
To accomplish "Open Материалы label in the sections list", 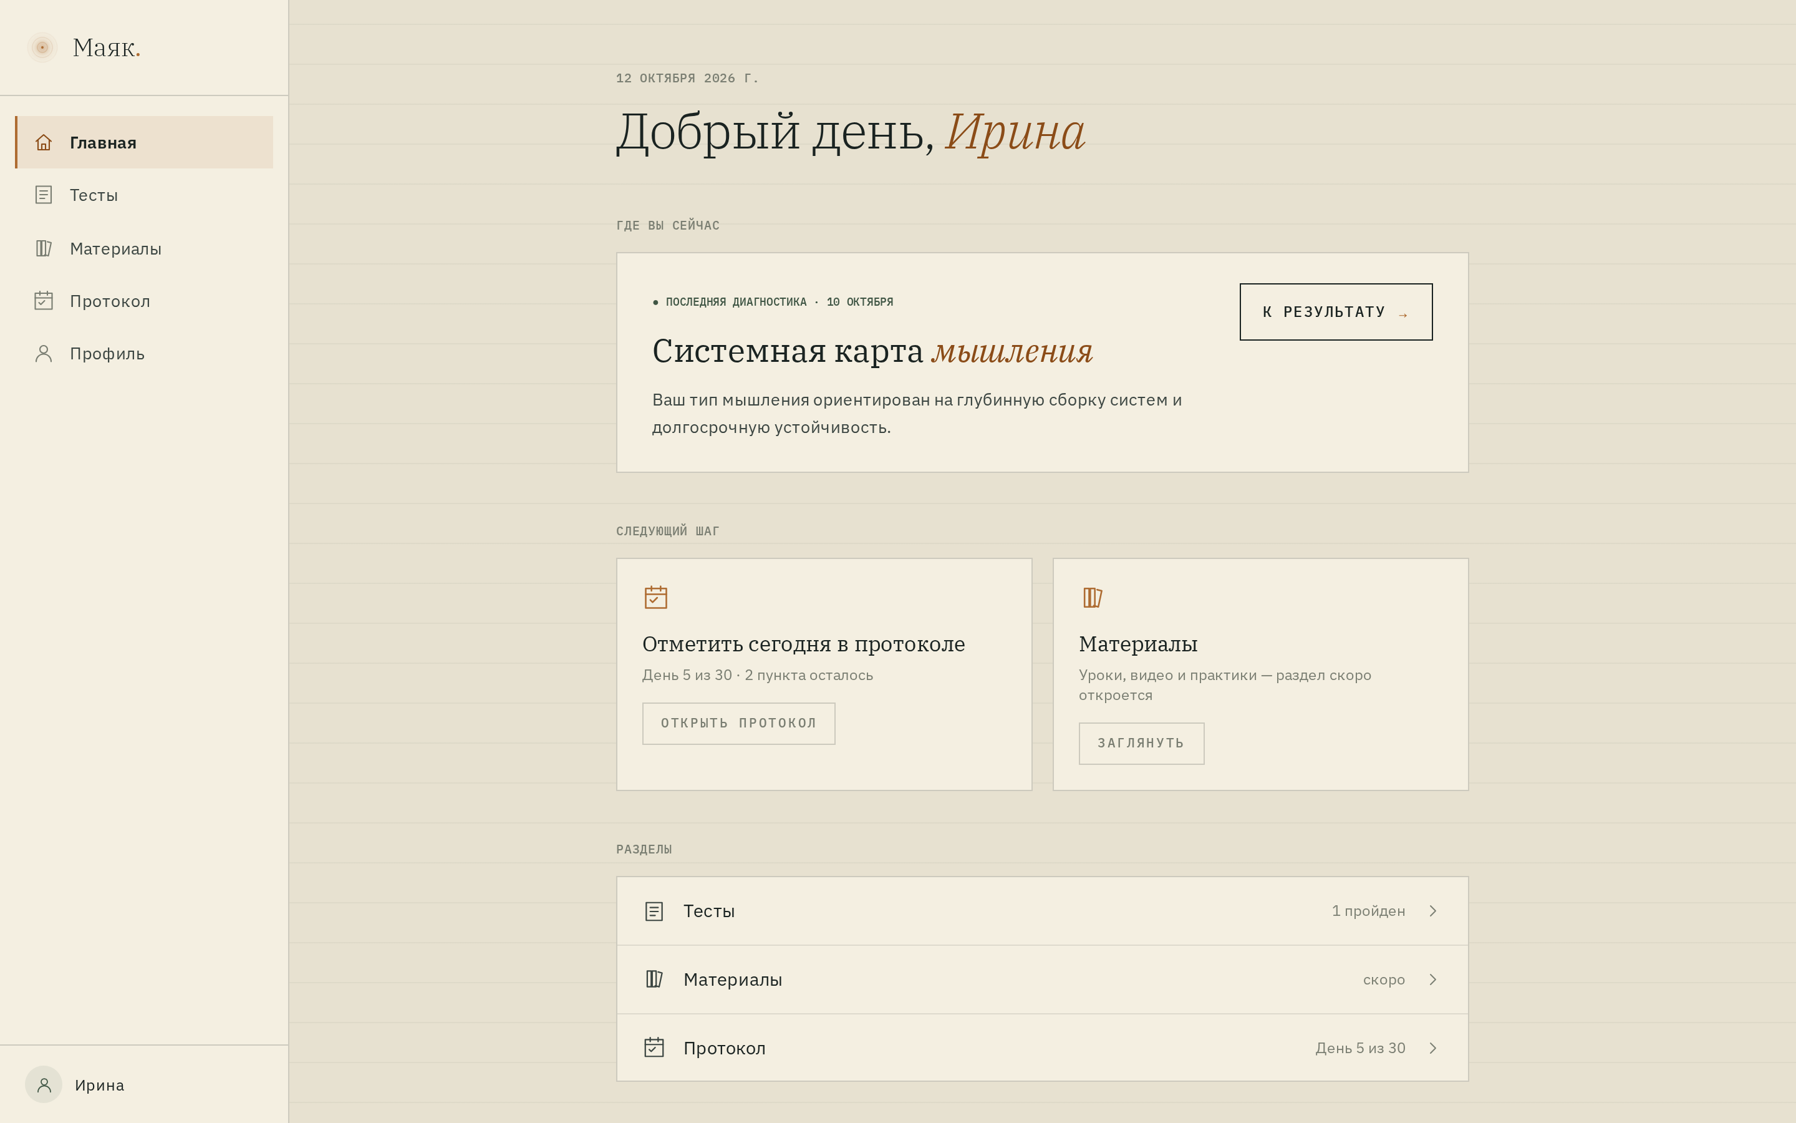I will tap(733, 980).
